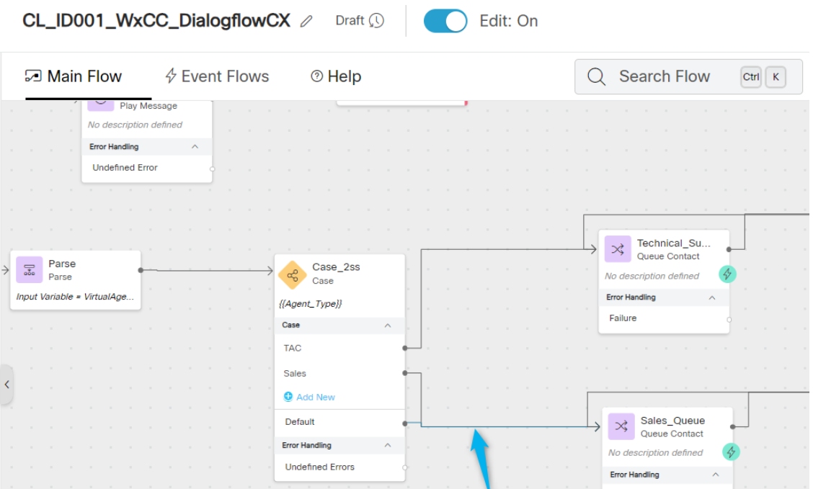813x489 pixels.
Task: Collapse Error Handling in Case_2ss node
Action: tap(388, 445)
